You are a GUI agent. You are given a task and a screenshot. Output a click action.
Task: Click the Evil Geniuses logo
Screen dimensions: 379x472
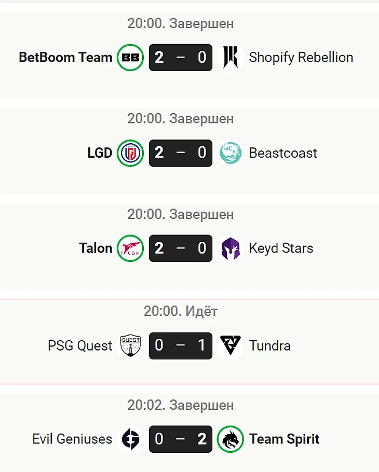130,439
